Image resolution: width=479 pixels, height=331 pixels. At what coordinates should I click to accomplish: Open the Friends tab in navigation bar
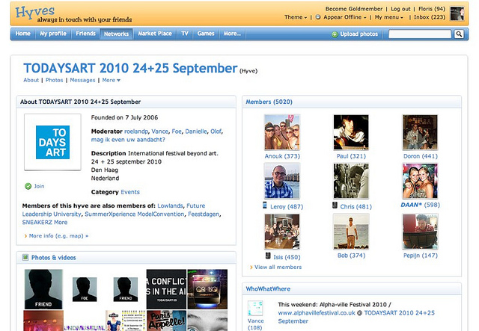[x=86, y=34]
